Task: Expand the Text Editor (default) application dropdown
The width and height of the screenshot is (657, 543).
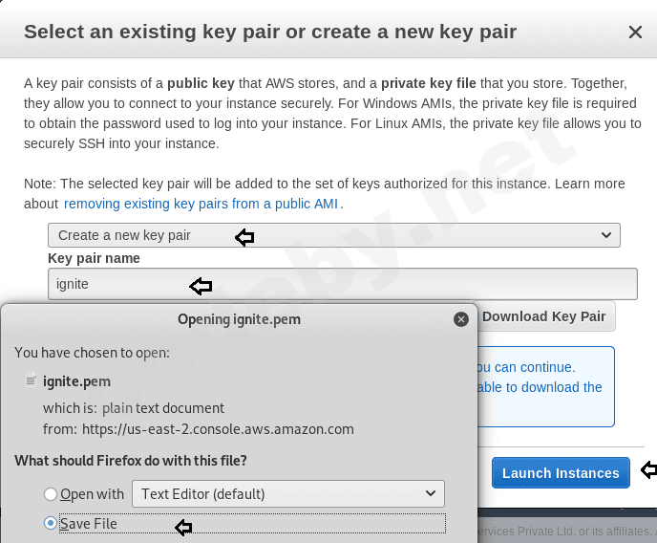Action: (287, 494)
